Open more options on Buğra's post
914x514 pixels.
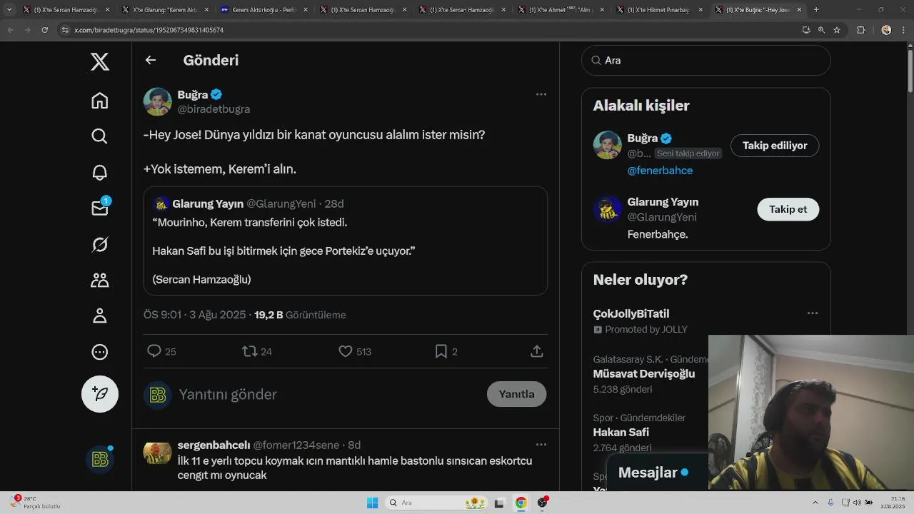[541, 94]
